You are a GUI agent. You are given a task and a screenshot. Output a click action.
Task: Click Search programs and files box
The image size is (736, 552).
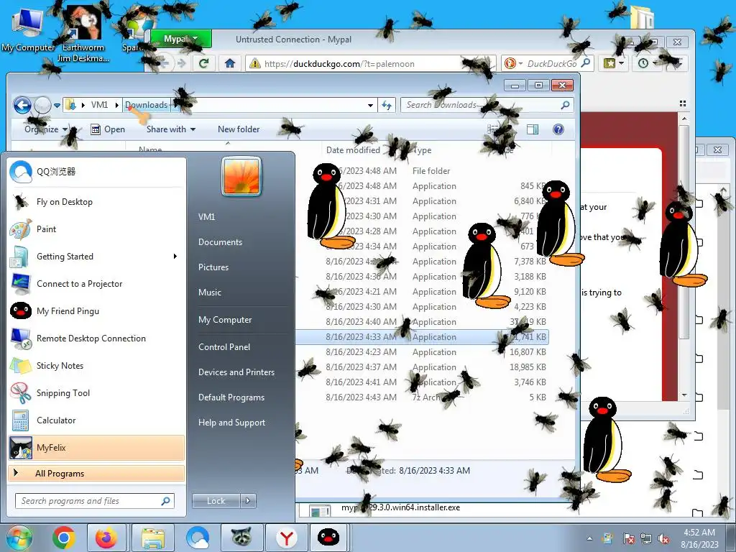(x=94, y=501)
